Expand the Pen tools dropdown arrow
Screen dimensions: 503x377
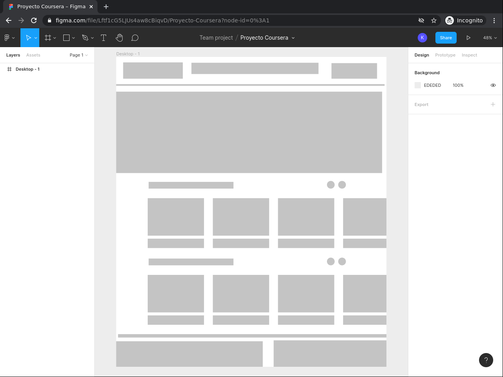(92, 38)
